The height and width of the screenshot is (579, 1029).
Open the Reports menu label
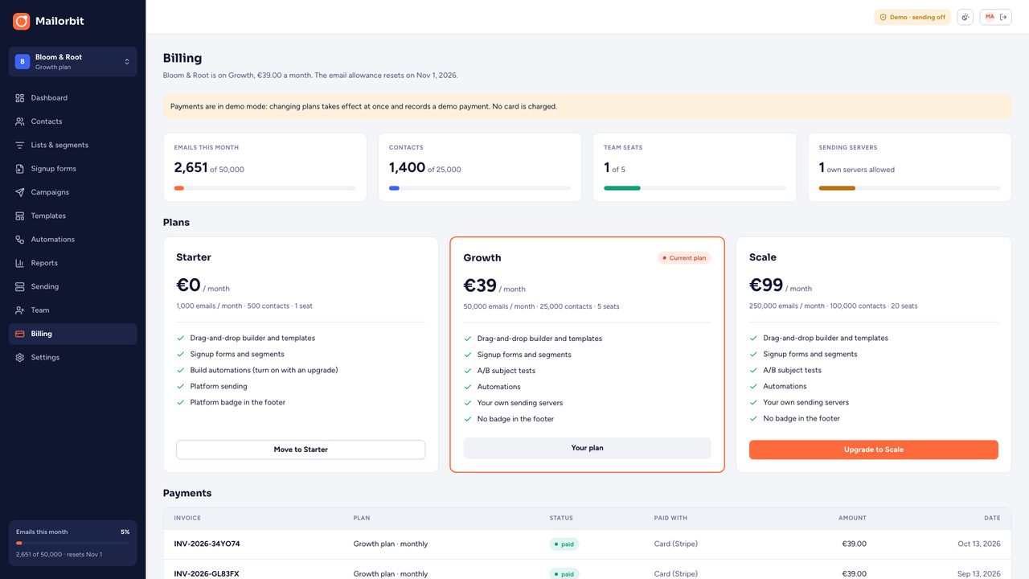point(44,263)
